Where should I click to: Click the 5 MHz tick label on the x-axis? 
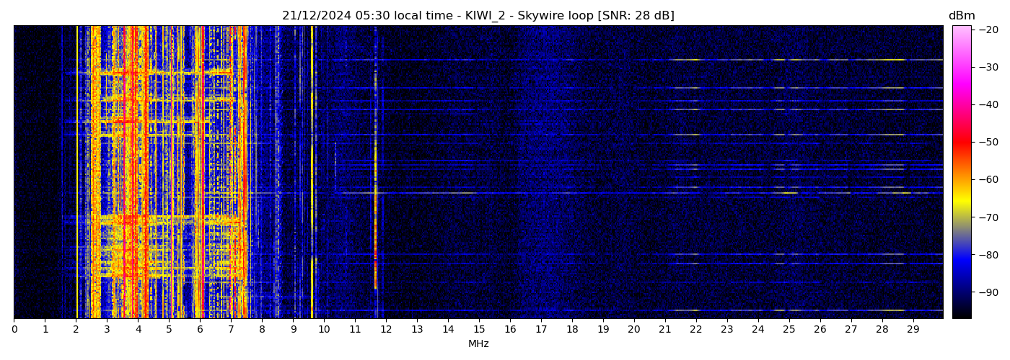click(169, 330)
